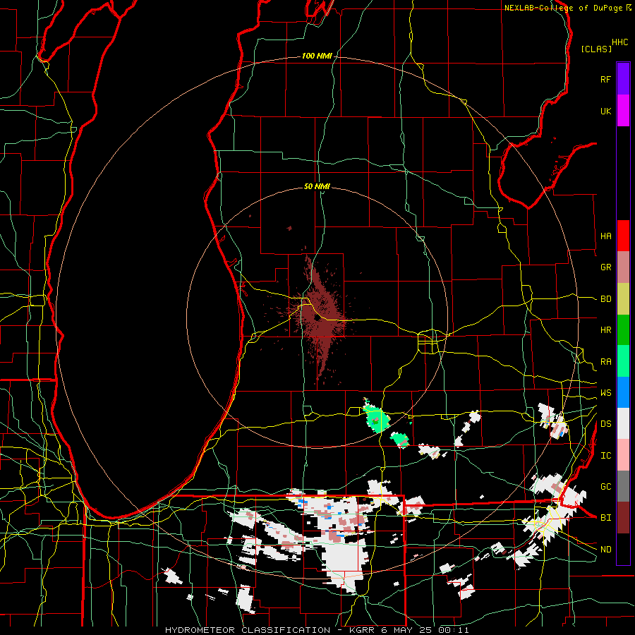Click the BD legend label
635x635 pixels.
pos(605,299)
